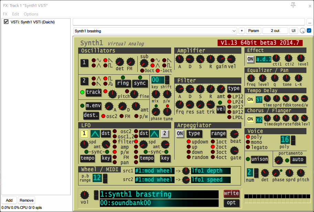
Task: Open the src1 mod wheel source selector
Action: click(155, 171)
